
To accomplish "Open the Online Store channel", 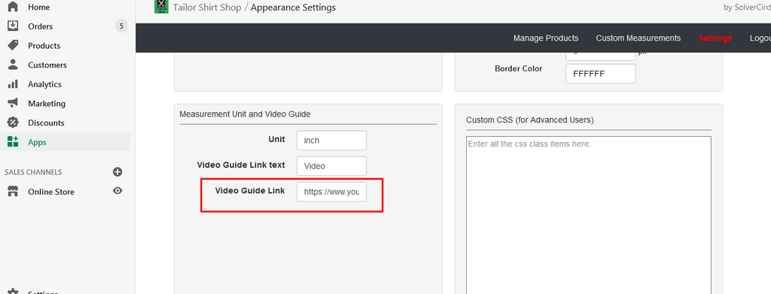I will click(x=51, y=192).
